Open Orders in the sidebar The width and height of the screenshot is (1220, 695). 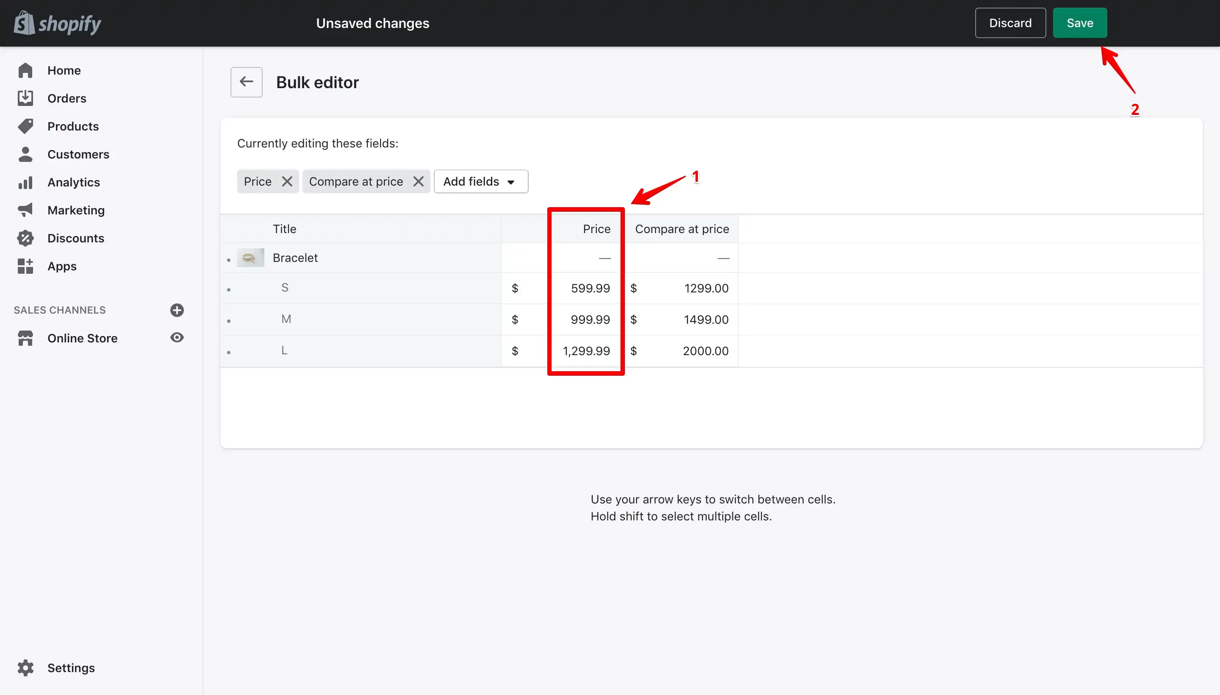pyautogui.click(x=67, y=98)
